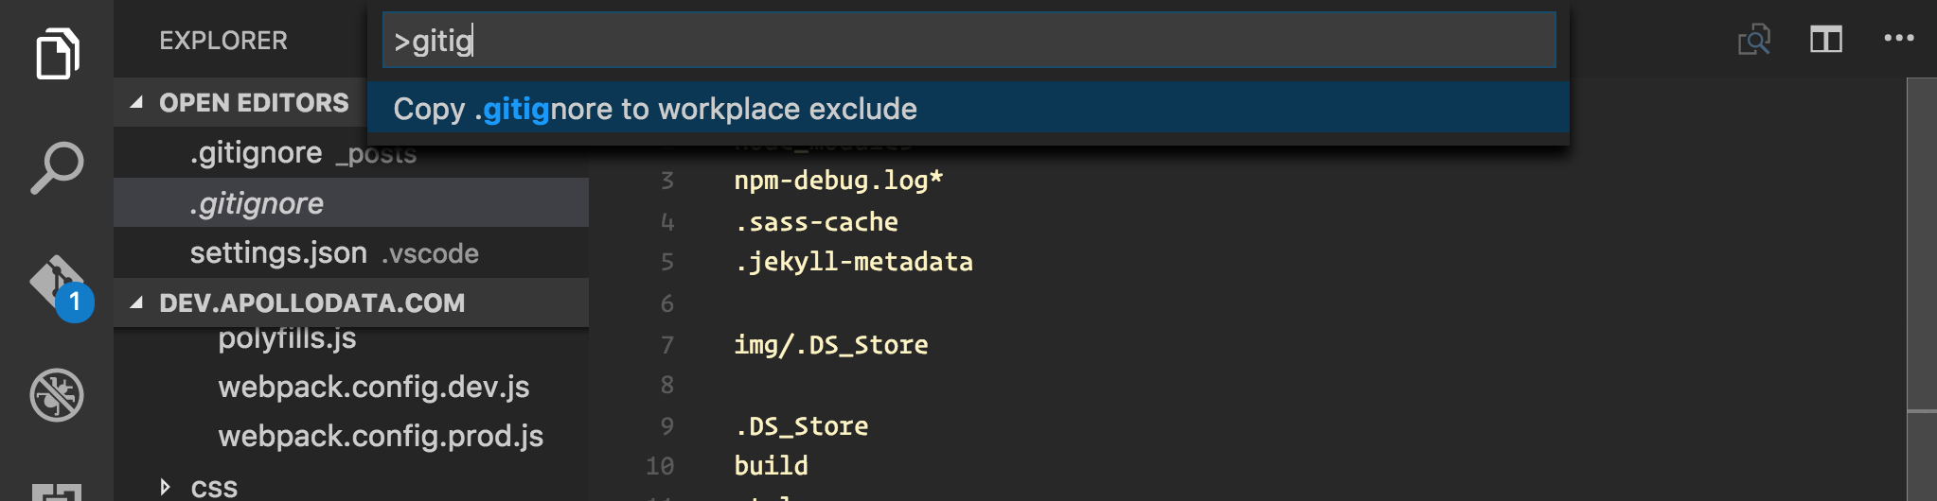Image resolution: width=1937 pixels, height=501 pixels.
Task: Click line number 6 in the gutter
Action: 666,303
